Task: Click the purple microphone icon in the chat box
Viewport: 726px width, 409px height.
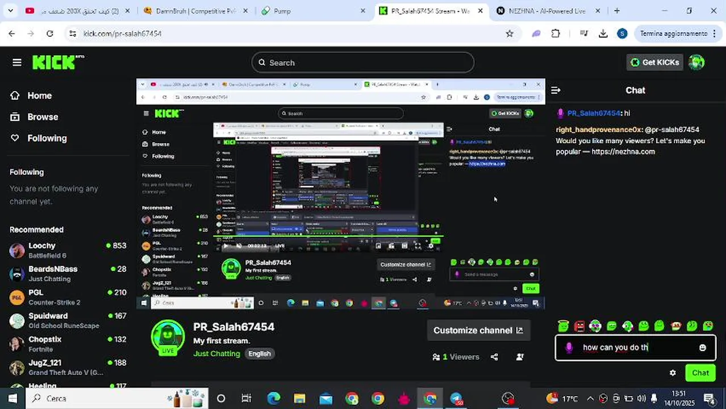Action: point(569,348)
